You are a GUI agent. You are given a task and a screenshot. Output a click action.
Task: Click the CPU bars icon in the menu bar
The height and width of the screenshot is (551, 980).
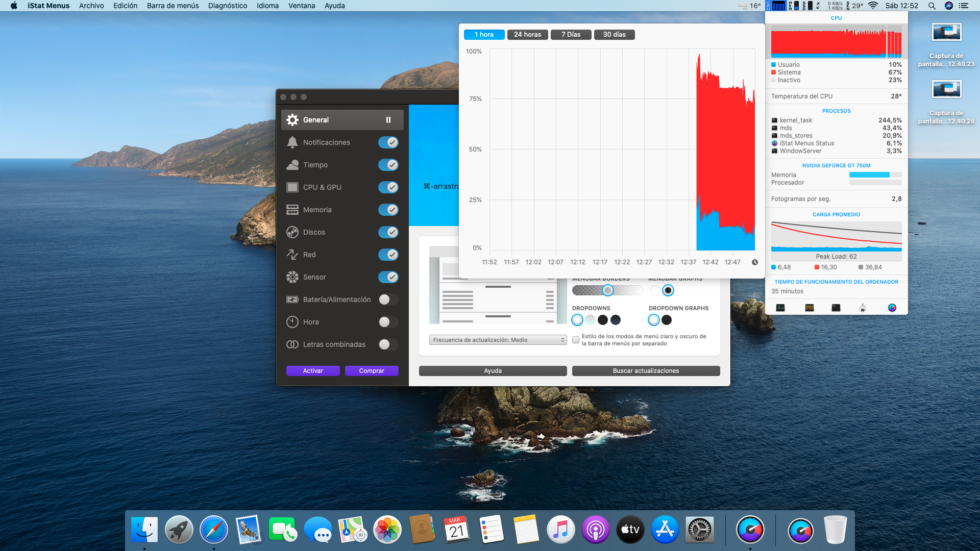pyautogui.click(x=778, y=6)
